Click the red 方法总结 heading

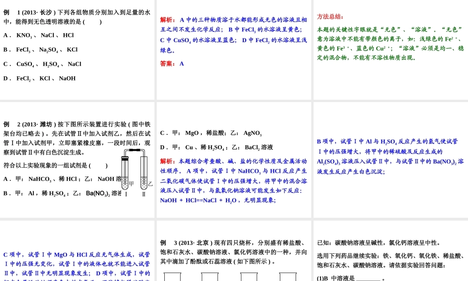click(x=330, y=17)
